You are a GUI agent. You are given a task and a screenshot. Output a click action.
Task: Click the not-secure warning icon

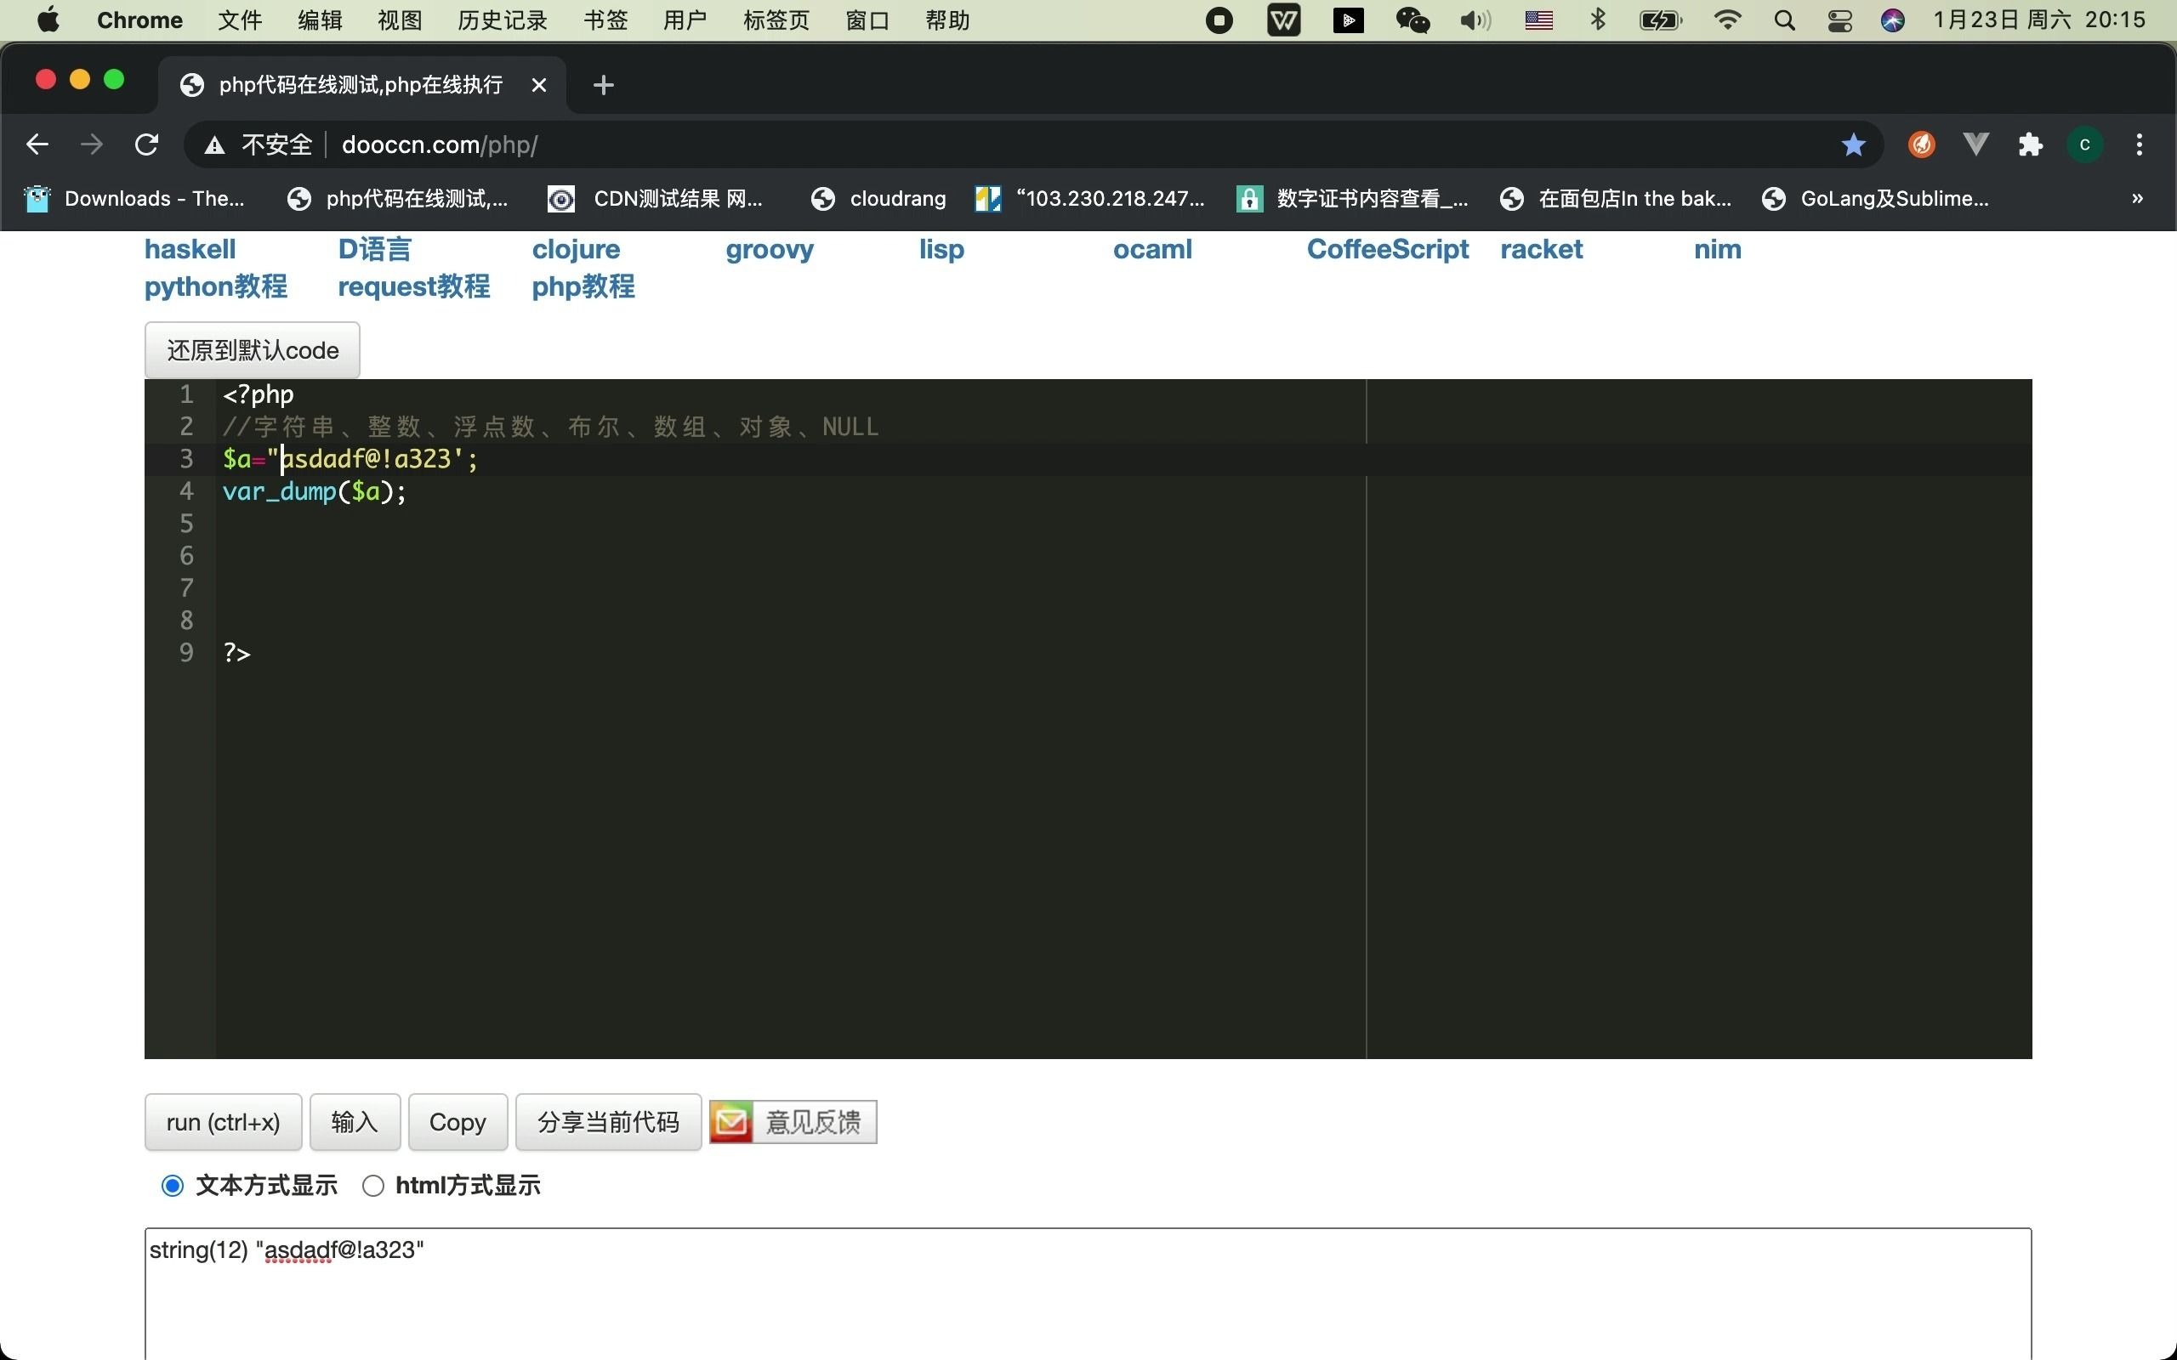tap(214, 144)
